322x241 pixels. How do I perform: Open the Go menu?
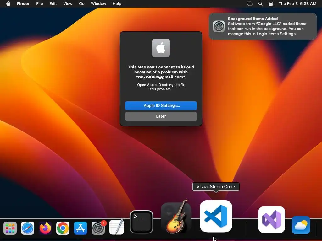pos(82,4)
